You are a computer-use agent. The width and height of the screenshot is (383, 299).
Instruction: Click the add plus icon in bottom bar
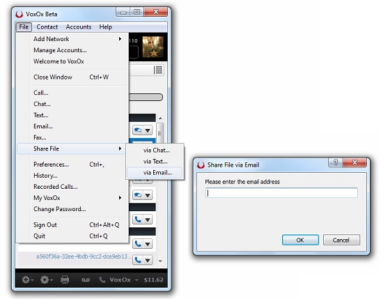(26, 279)
